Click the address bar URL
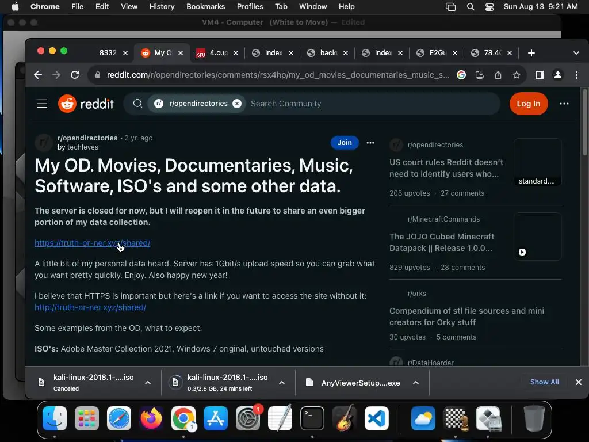 pyautogui.click(x=278, y=75)
